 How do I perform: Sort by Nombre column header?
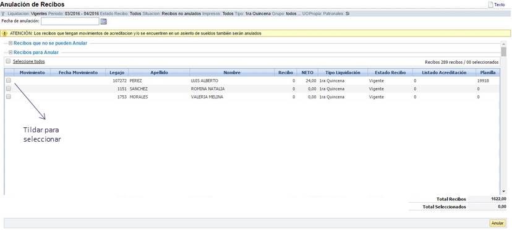click(232, 72)
